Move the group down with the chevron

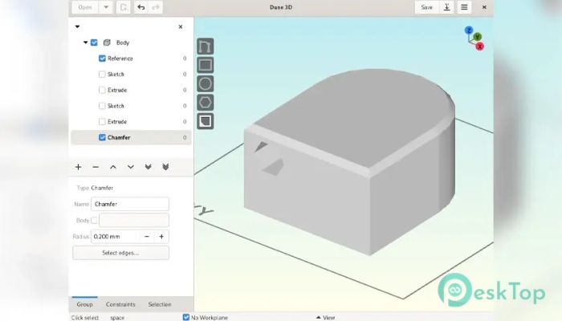pos(130,167)
